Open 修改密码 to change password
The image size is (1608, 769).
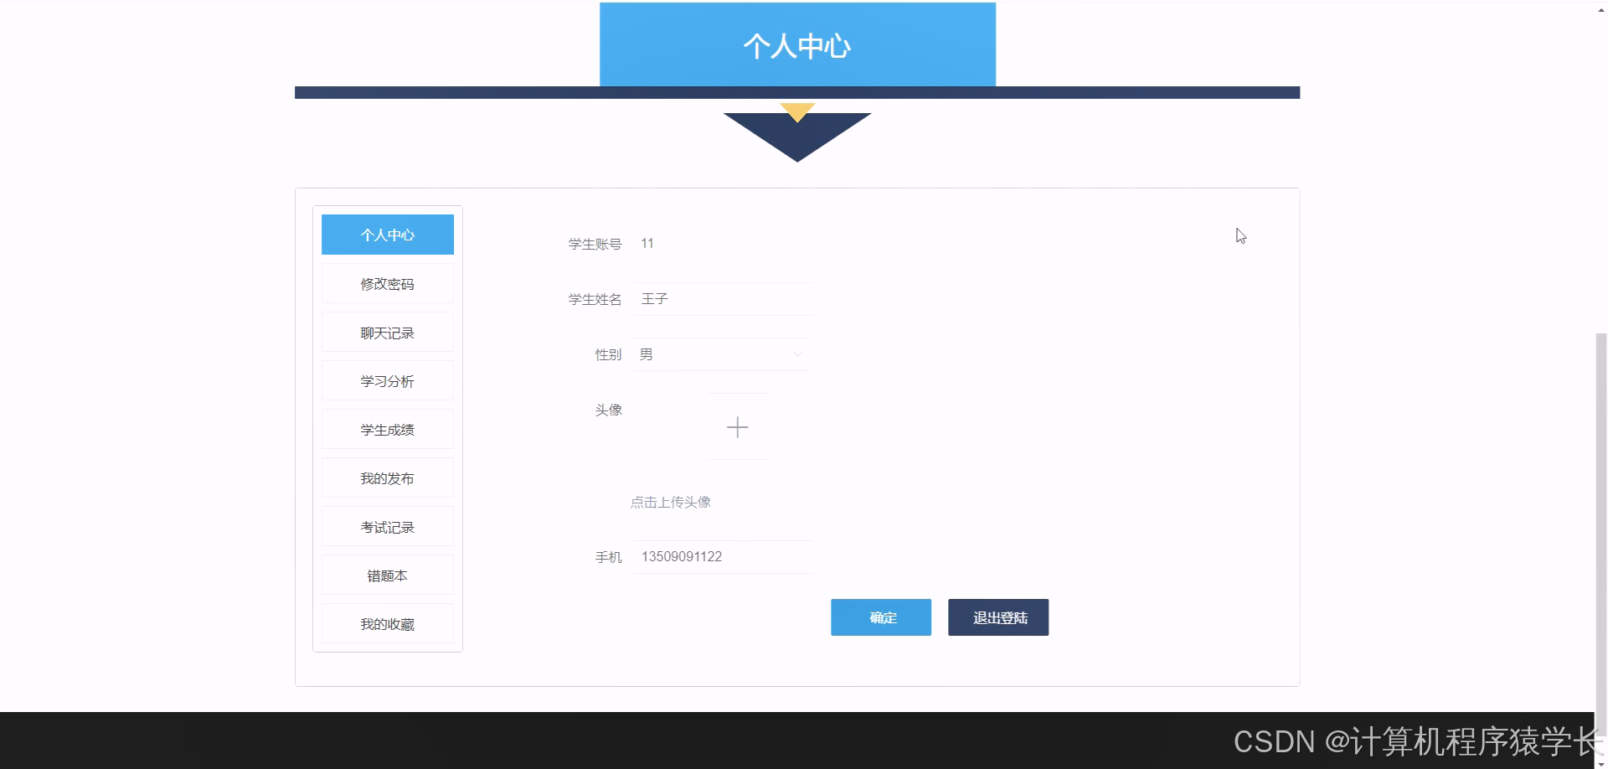tap(387, 283)
